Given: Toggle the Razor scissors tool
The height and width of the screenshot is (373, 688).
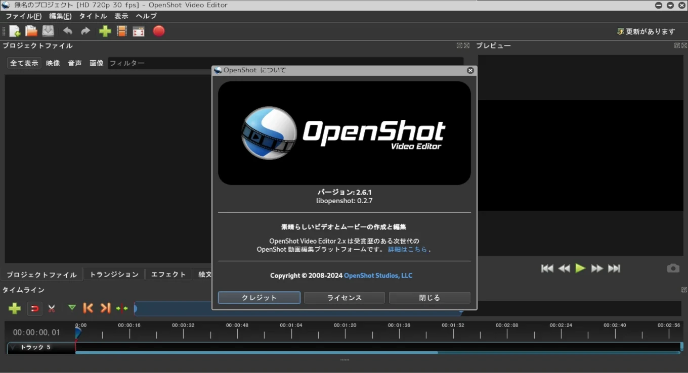Looking at the screenshot, I should (x=52, y=308).
